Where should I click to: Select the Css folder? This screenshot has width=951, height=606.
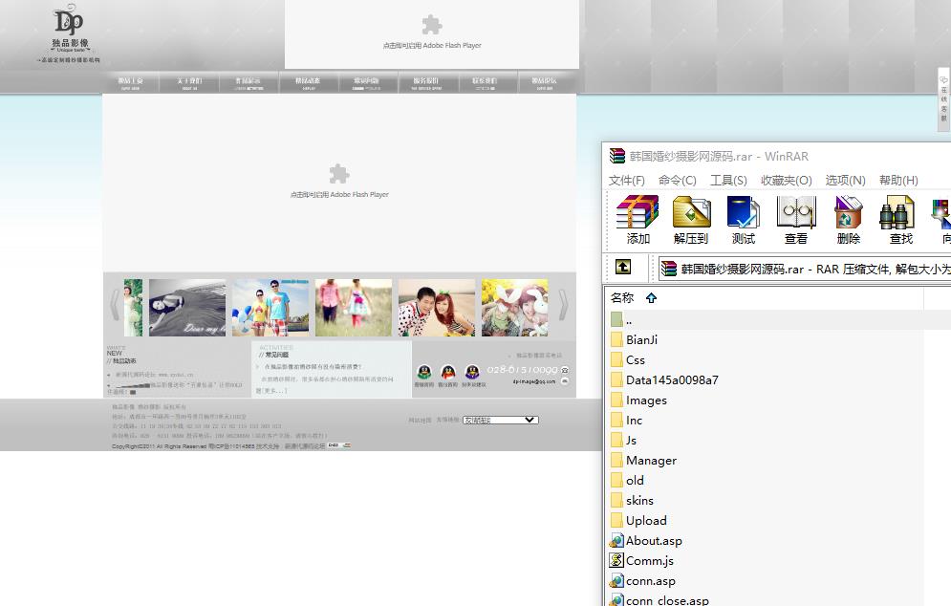tap(628, 359)
